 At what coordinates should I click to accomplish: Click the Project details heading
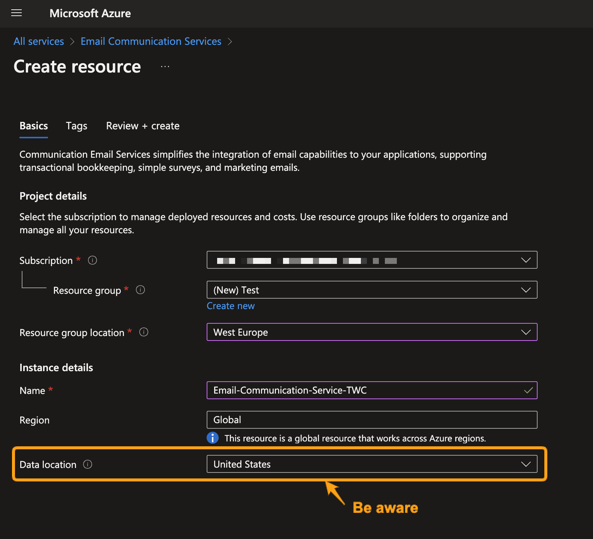pyautogui.click(x=53, y=196)
